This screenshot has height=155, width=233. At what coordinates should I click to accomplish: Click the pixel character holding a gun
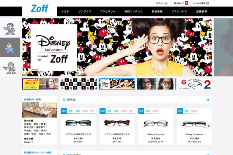tap(10, 68)
